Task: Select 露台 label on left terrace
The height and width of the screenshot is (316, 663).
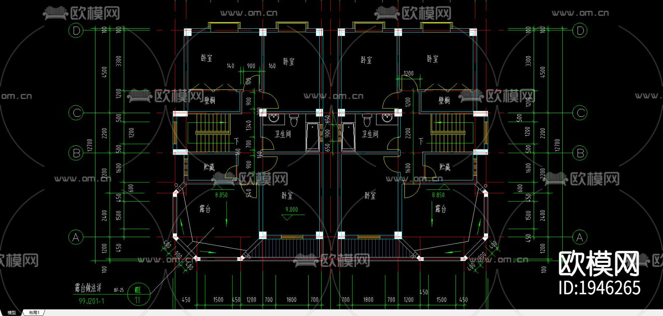Action: click(205, 209)
